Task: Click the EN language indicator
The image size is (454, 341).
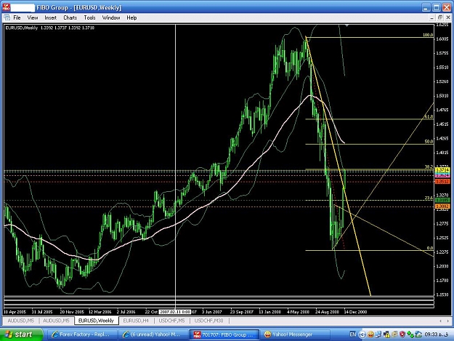Action: point(352,334)
